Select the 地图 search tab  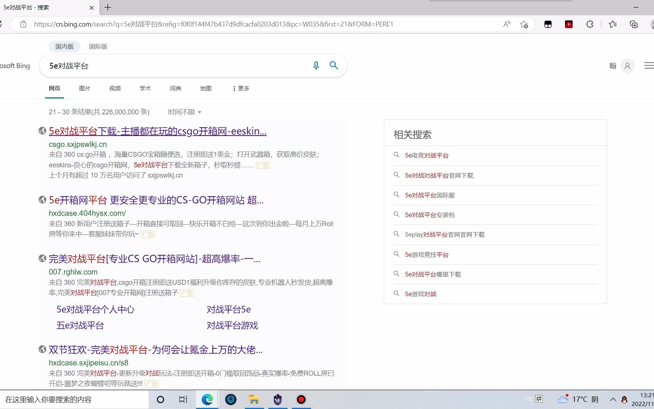[x=206, y=88]
